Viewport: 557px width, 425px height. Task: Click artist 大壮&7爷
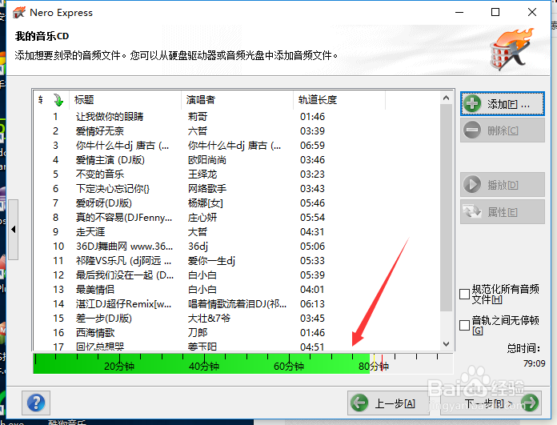click(x=209, y=318)
